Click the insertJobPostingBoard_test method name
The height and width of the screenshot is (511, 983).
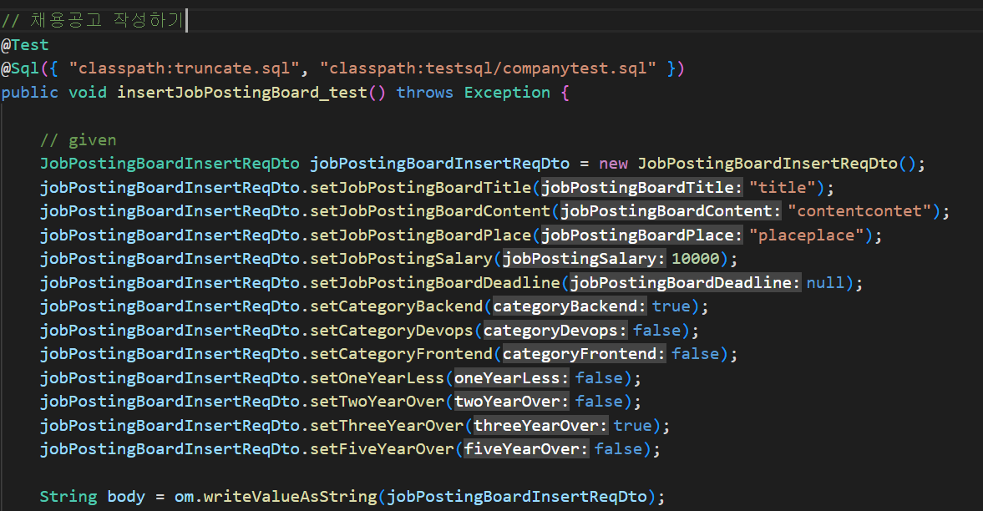pyautogui.click(x=242, y=93)
